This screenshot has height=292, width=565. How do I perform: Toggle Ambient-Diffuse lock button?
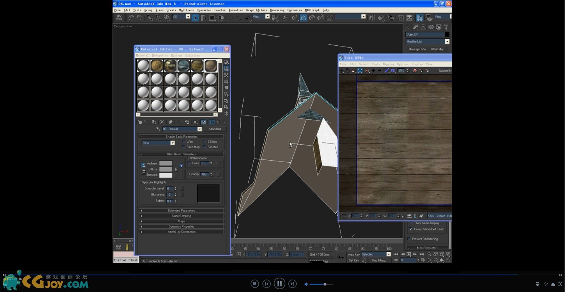click(143, 165)
